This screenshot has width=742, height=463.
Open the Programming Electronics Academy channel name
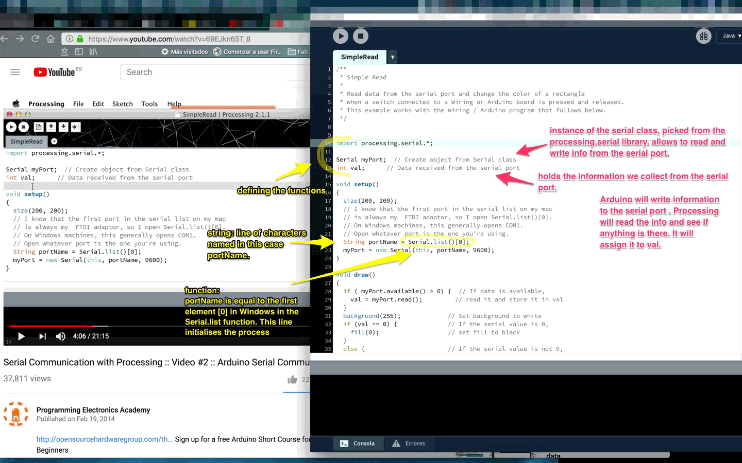(93, 410)
